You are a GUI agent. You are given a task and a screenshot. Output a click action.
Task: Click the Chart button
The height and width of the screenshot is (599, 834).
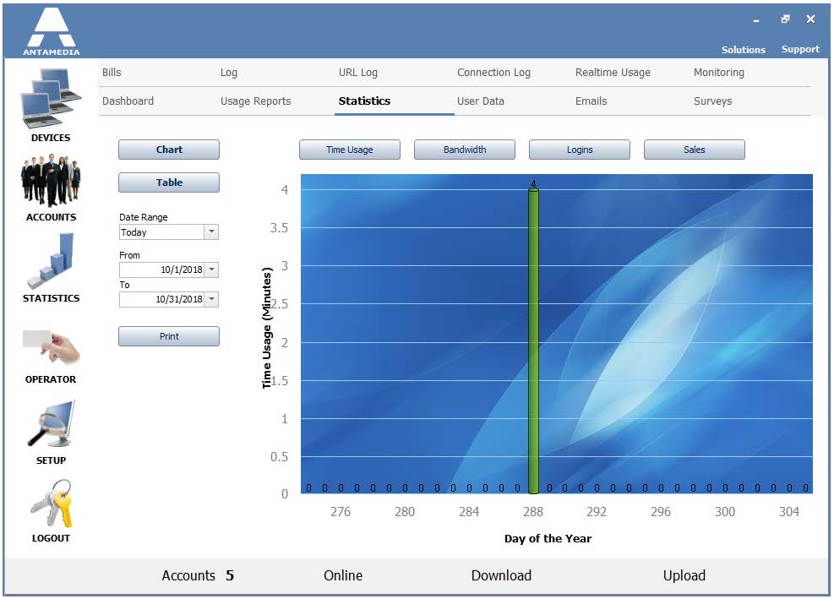coord(169,150)
